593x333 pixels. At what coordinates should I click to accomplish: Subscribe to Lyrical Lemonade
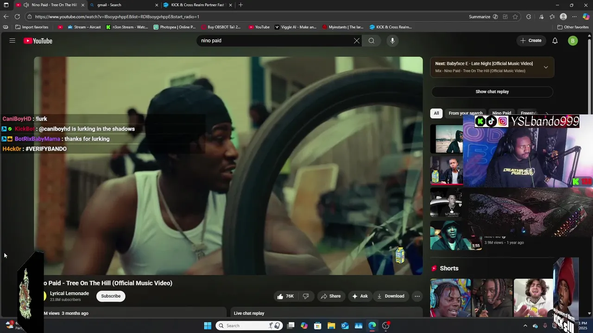point(111,296)
